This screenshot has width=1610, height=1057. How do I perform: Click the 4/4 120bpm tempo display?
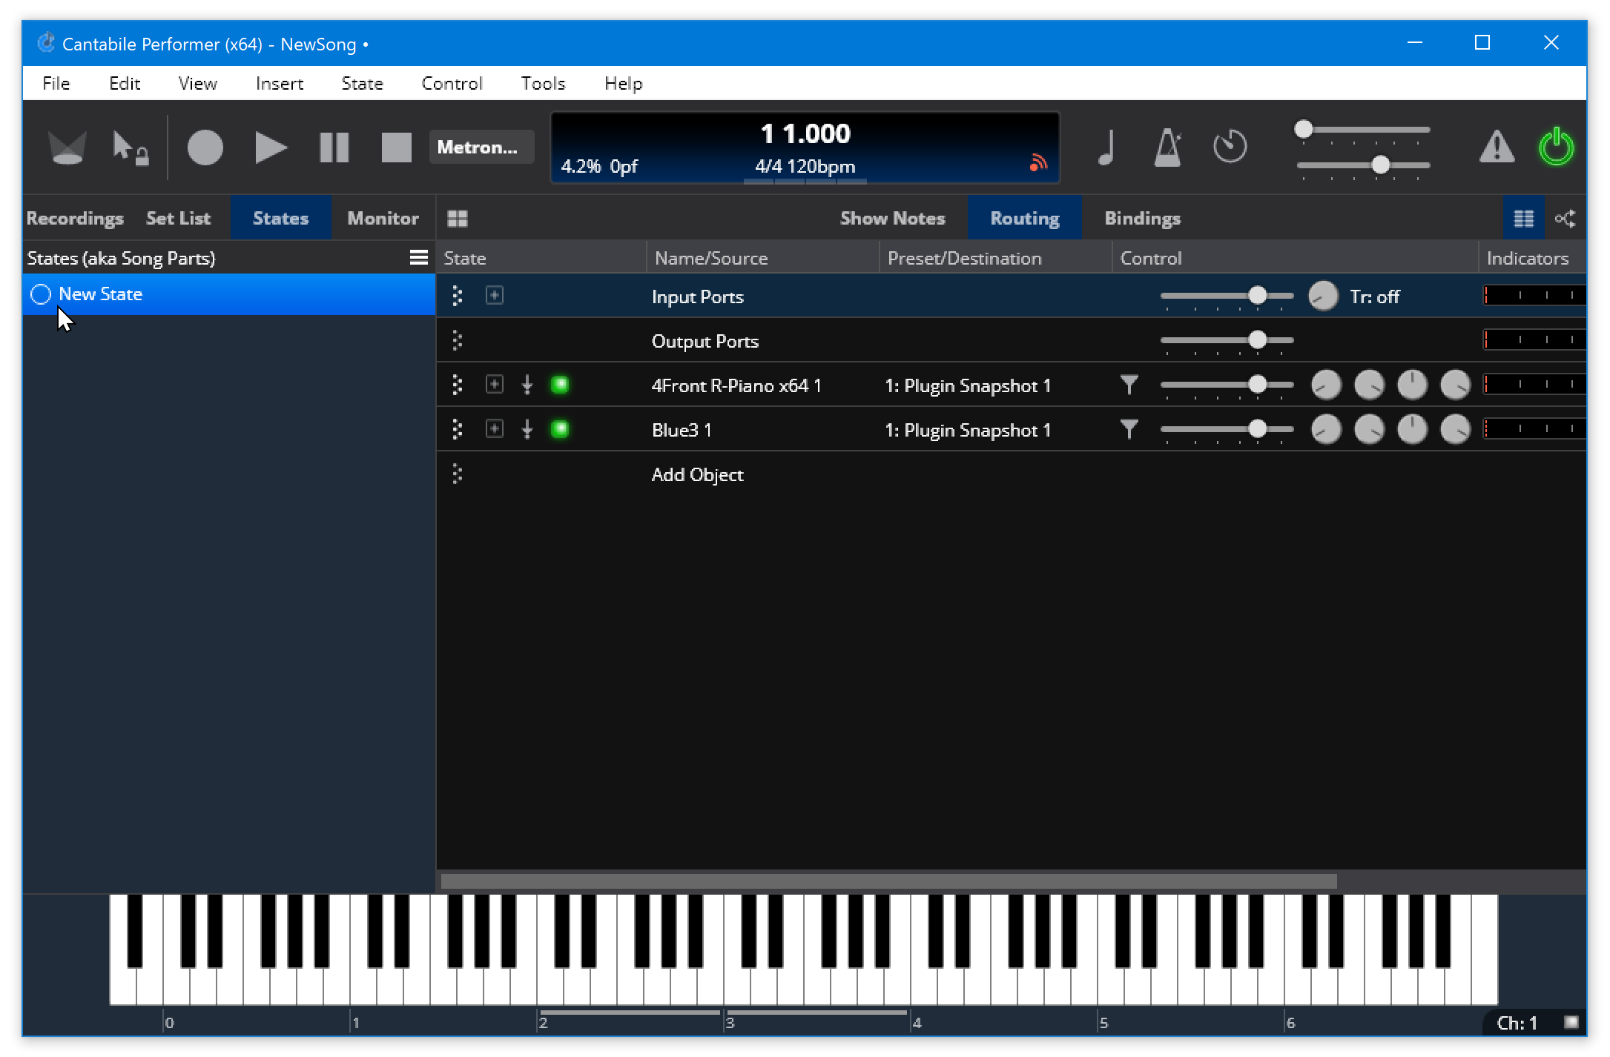(805, 166)
